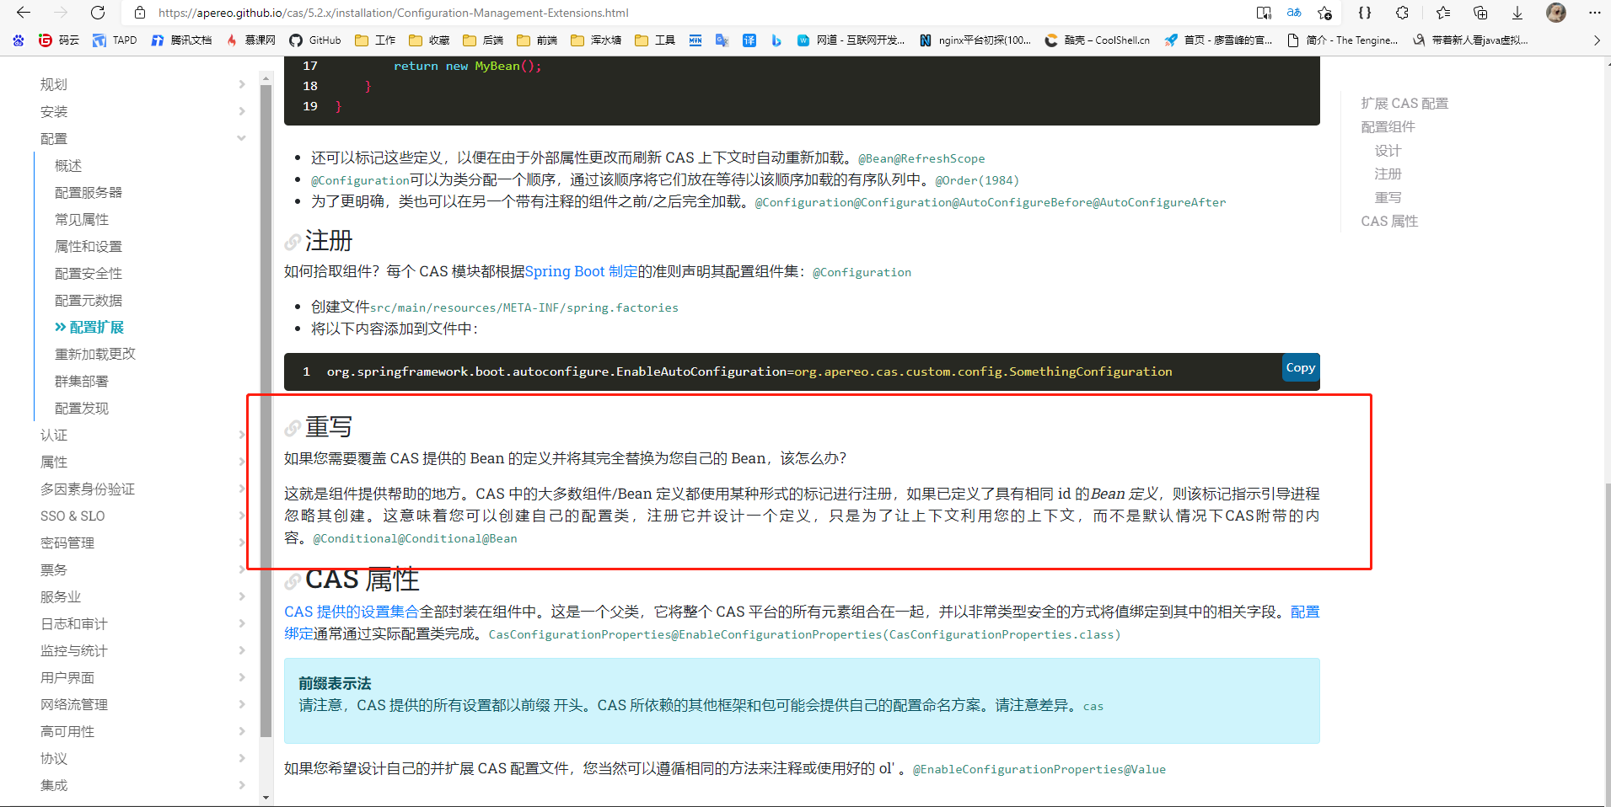Open 重新加载更改 in the sidebar
This screenshot has width=1611, height=807.
pos(95,354)
